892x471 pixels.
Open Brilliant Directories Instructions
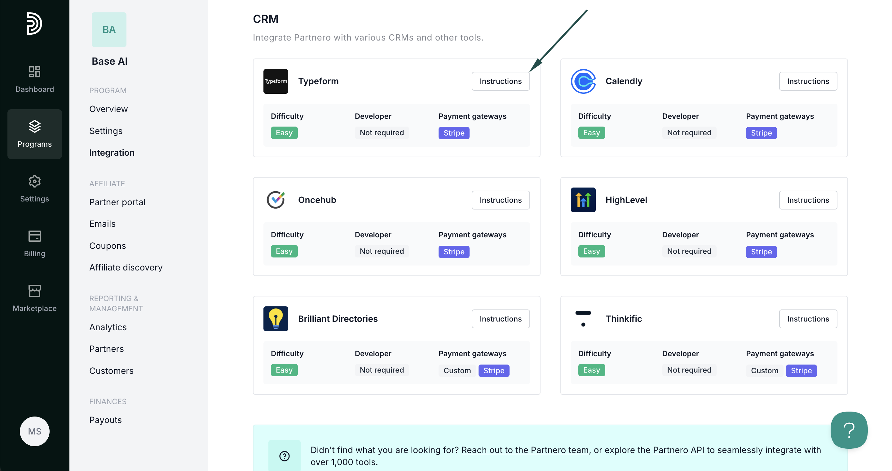[500, 318]
